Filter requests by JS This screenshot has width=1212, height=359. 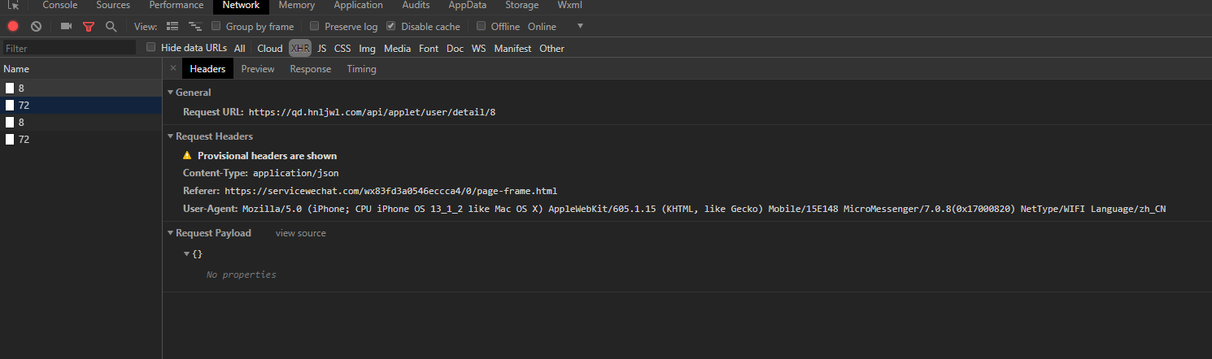322,48
